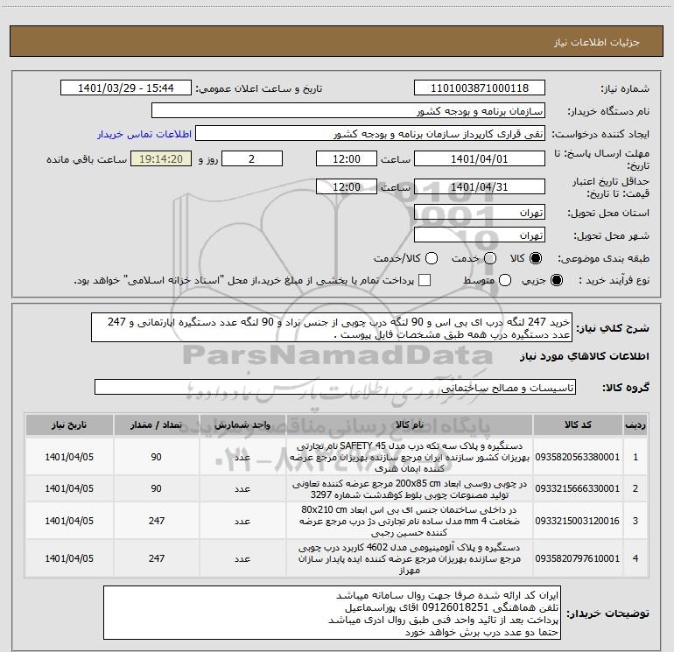Click need date 1401/04/05 in row 1
This screenshot has height=652, width=674.
tap(69, 458)
